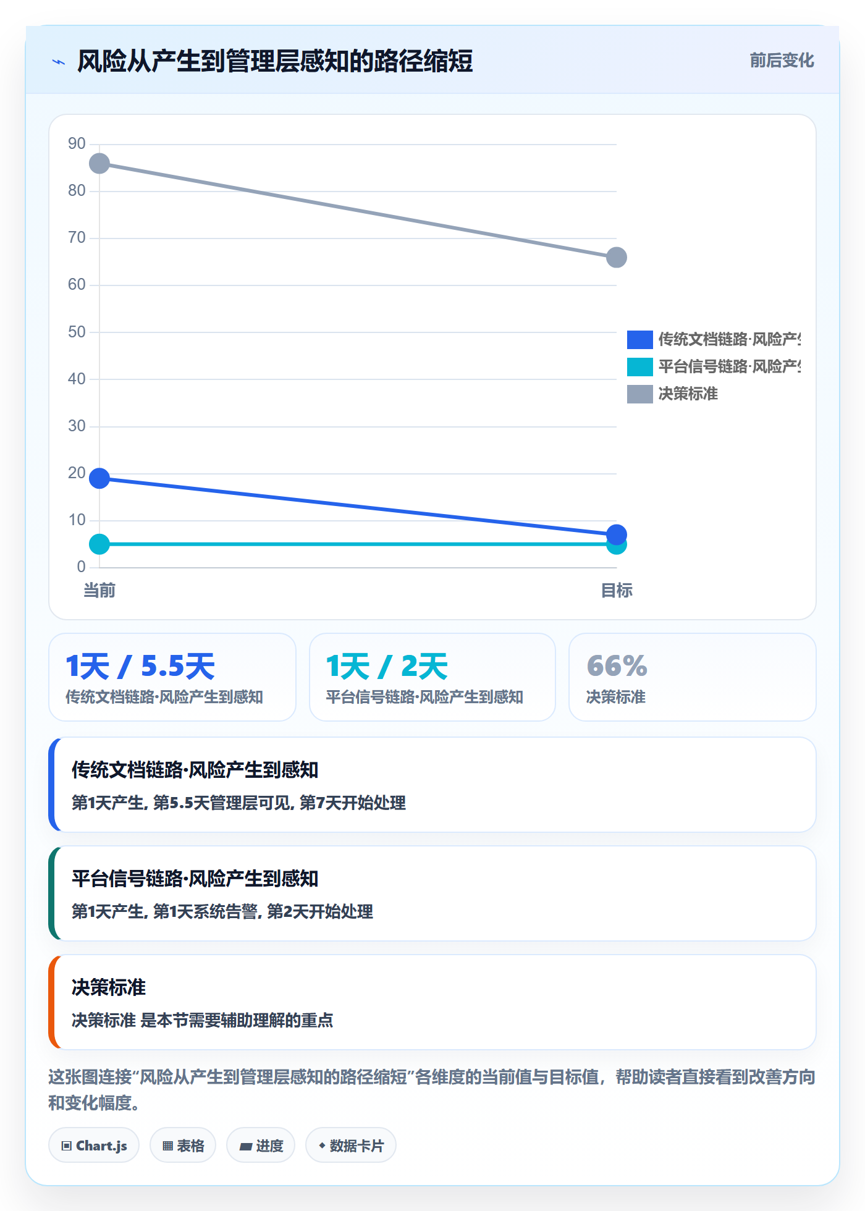Viewport: 865px width, 1211px height.
Task: Click the blue data point at 当前
Action: click(x=99, y=478)
